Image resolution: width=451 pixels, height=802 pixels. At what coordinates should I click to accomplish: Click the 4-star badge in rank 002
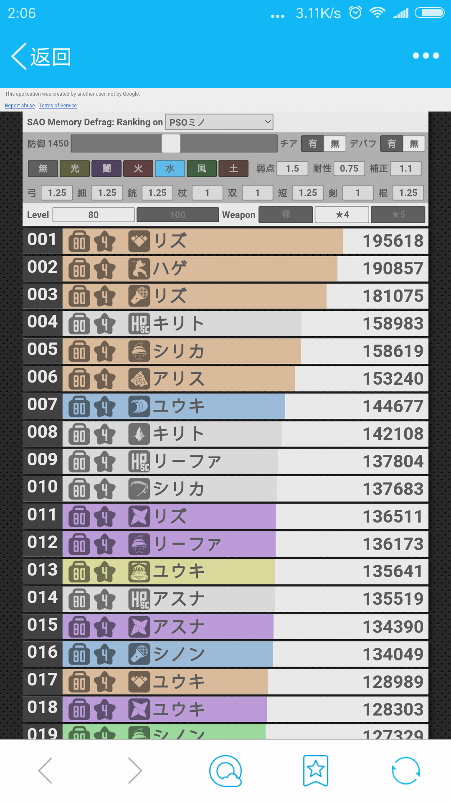point(104,269)
